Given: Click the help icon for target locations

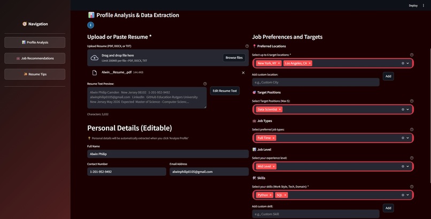Looking at the screenshot, I should [x=412, y=55].
